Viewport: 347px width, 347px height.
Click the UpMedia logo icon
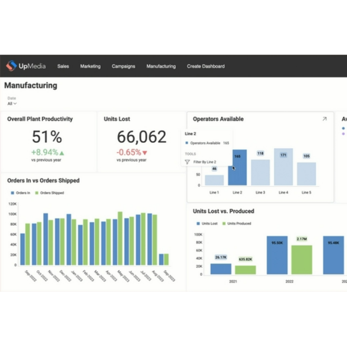coord(11,66)
